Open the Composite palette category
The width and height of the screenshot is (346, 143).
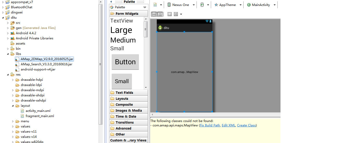tap(128, 104)
